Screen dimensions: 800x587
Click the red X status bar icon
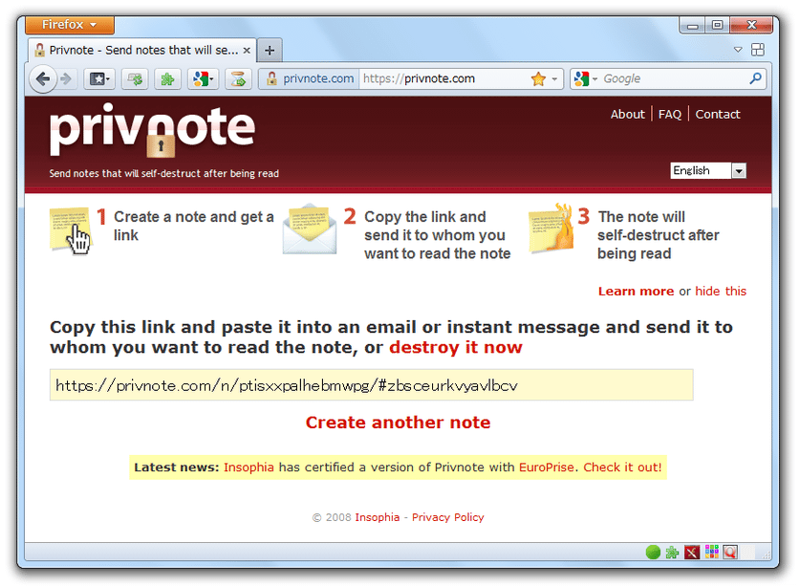692,553
